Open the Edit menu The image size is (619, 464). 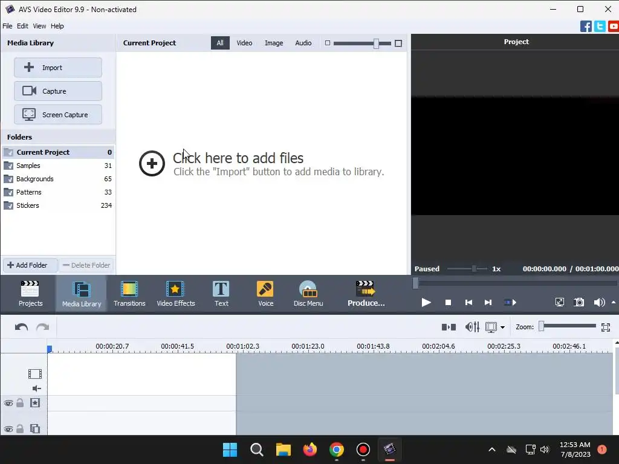(22, 26)
